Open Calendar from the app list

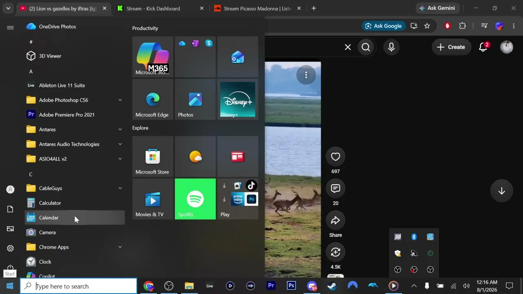point(75,218)
